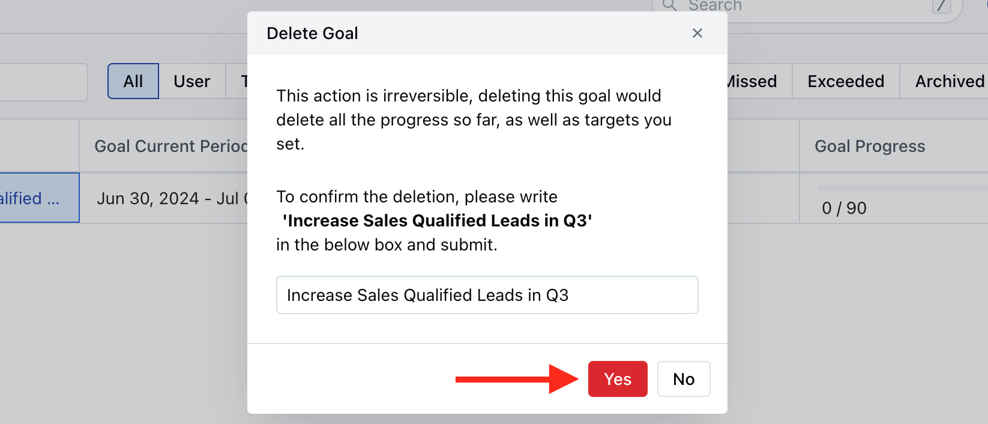Focus the goal name confirmation text box
This screenshot has height=424, width=988.
[x=487, y=295]
